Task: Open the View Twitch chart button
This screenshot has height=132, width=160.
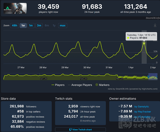Action: tap(81, 130)
